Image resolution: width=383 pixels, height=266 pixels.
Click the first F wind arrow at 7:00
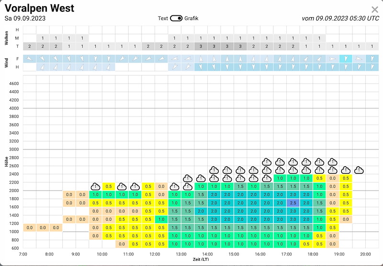tap(30, 59)
